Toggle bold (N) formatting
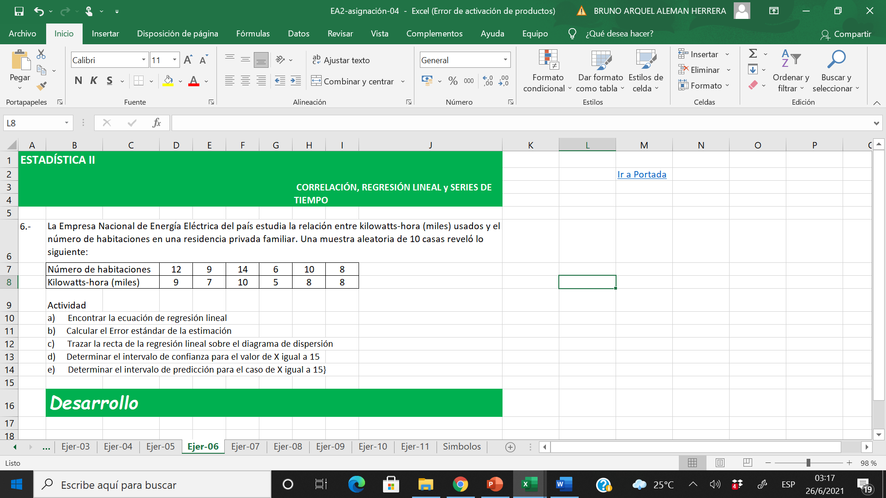The height and width of the screenshot is (498, 886). [78, 81]
